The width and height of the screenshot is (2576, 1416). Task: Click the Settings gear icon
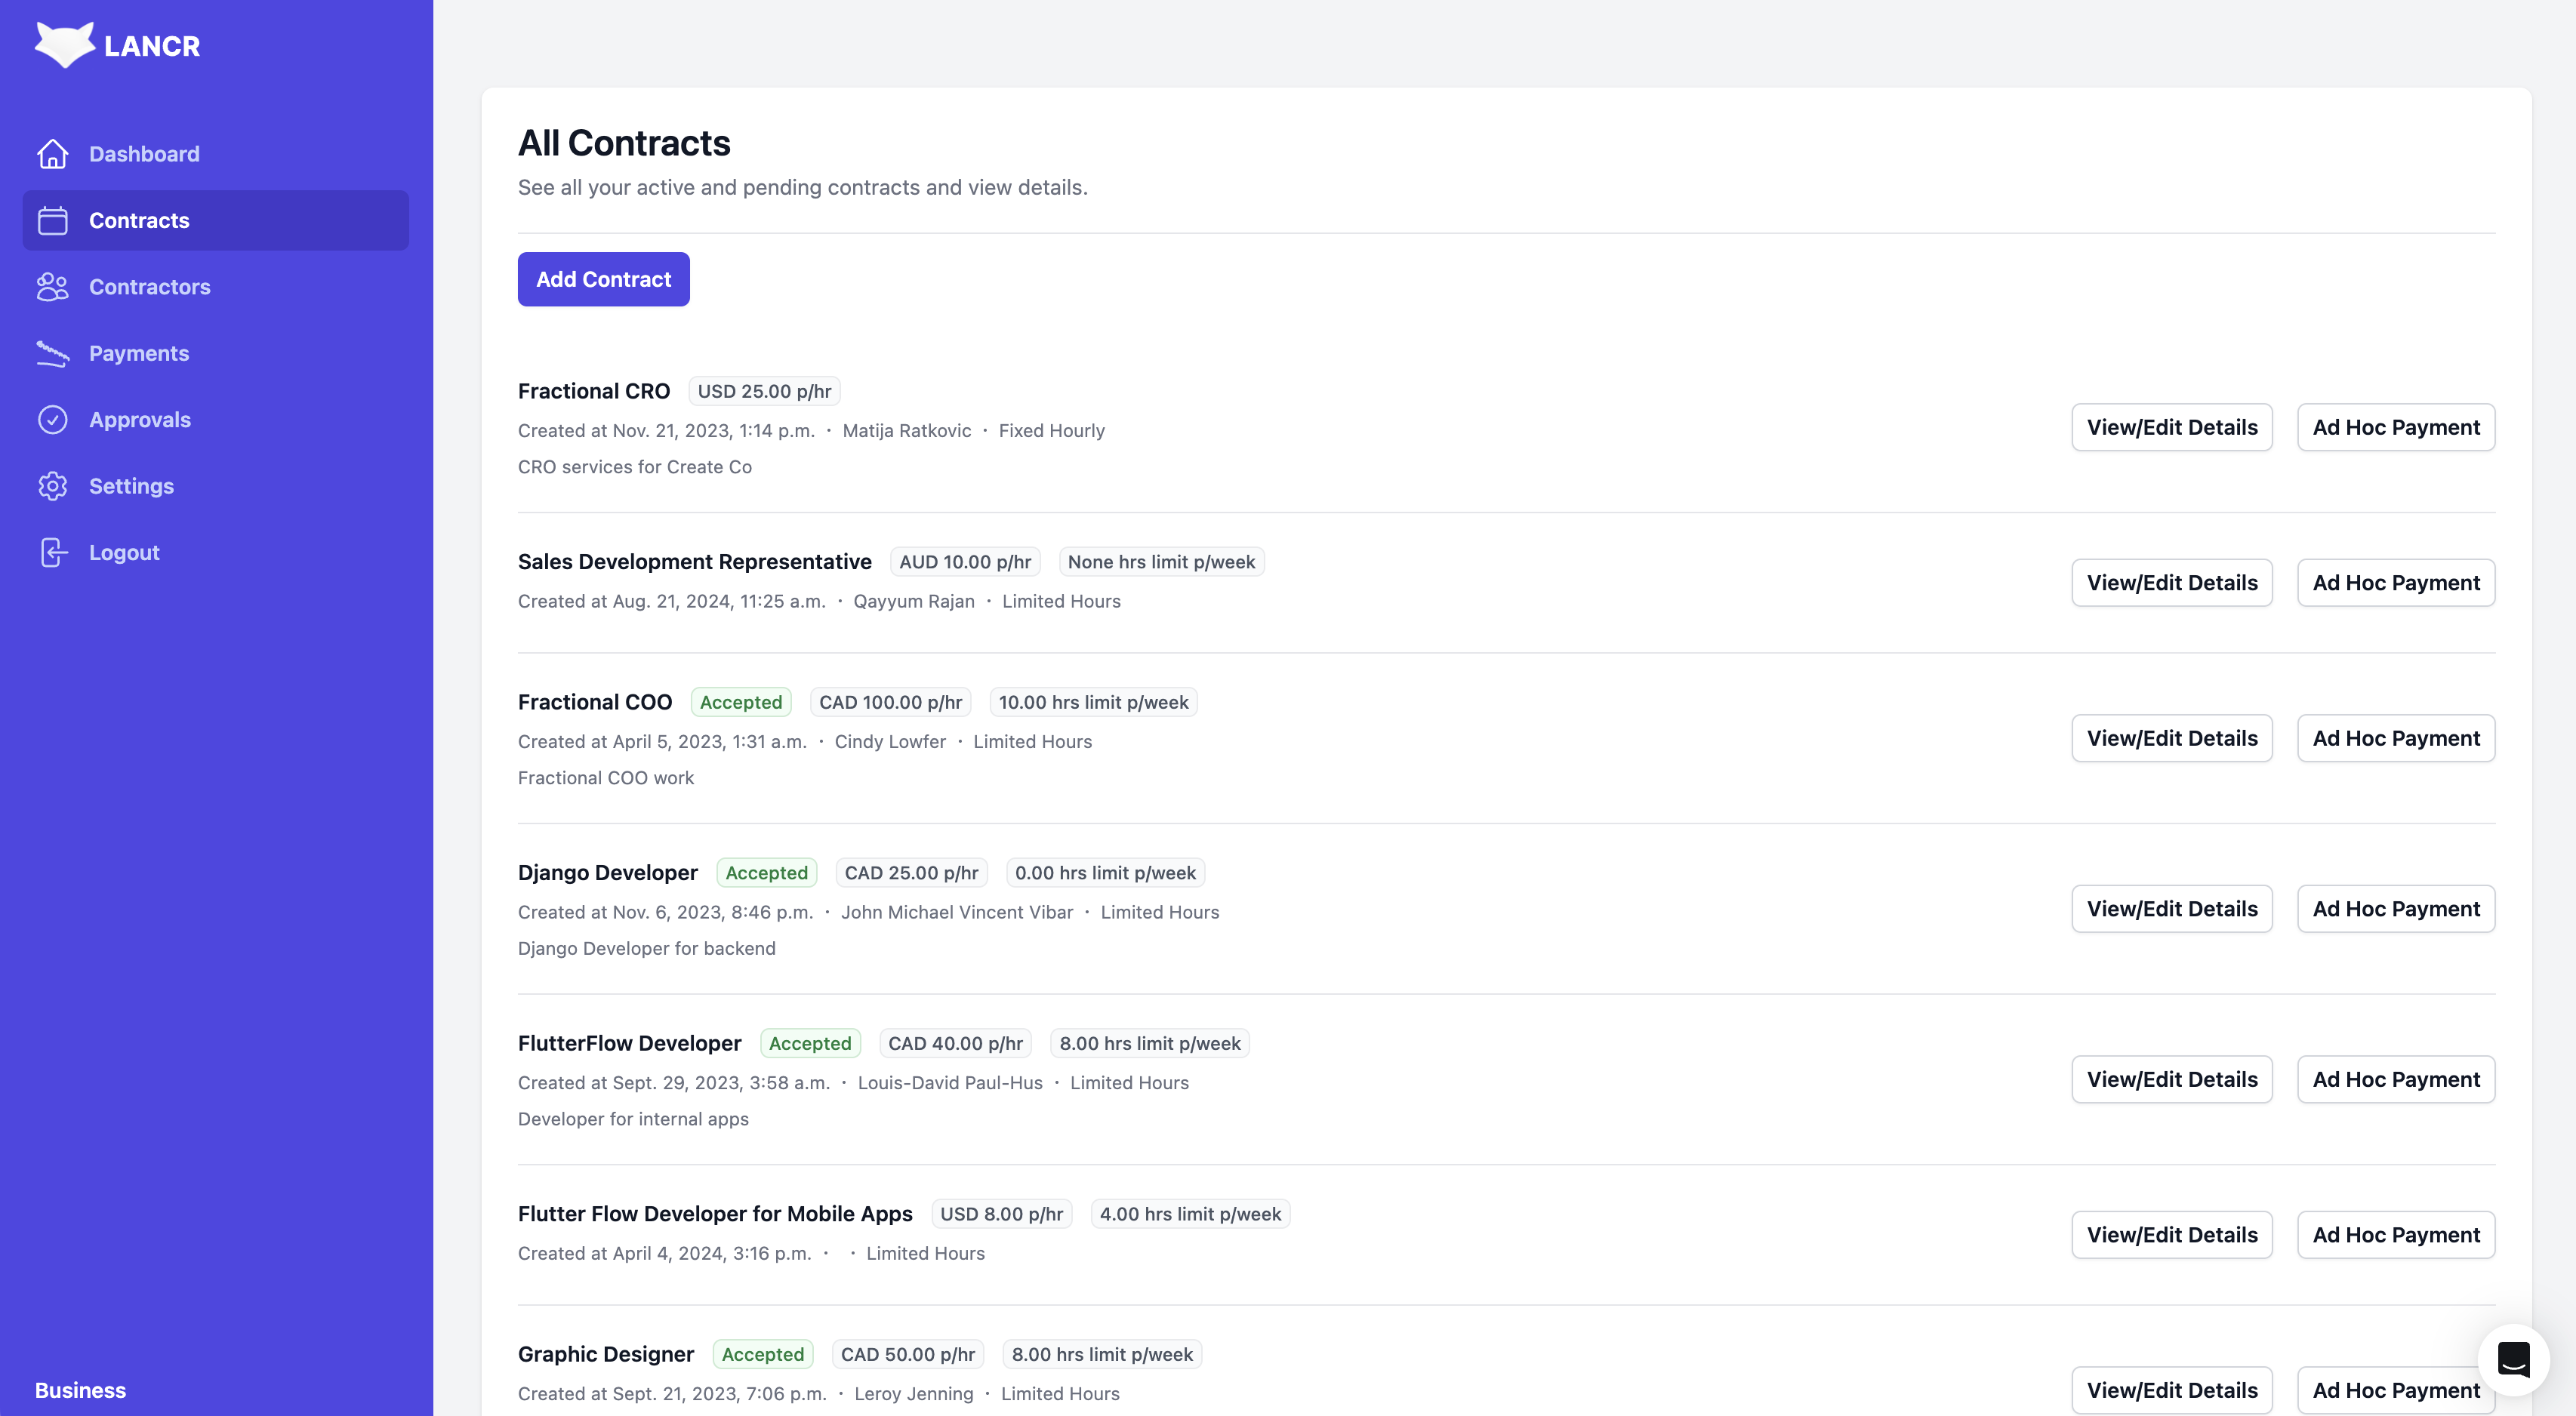(53, 486)
